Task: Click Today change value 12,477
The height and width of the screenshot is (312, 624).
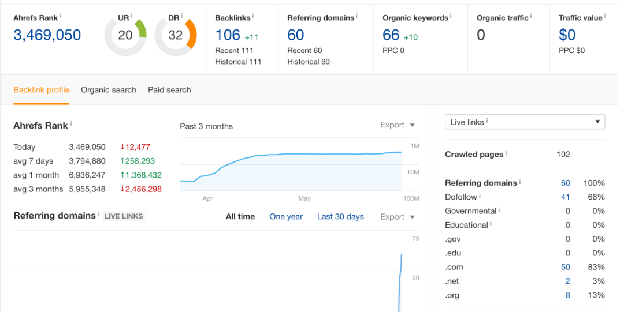Action: pos(135,148)
